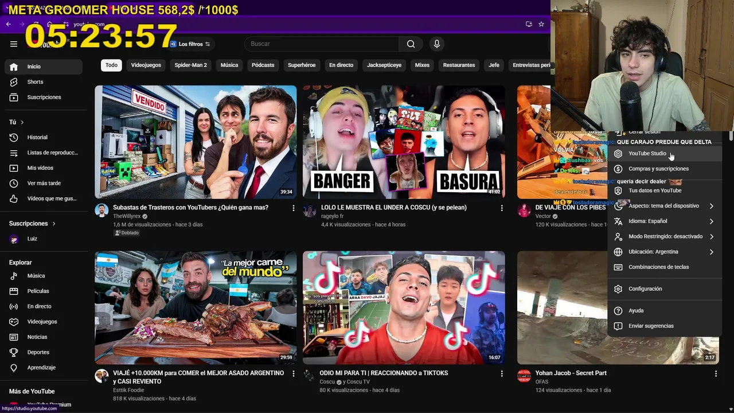Open options for Subastas de Trasteros video
This screenshot has width=734, height=413.
(x=293, y=208)
